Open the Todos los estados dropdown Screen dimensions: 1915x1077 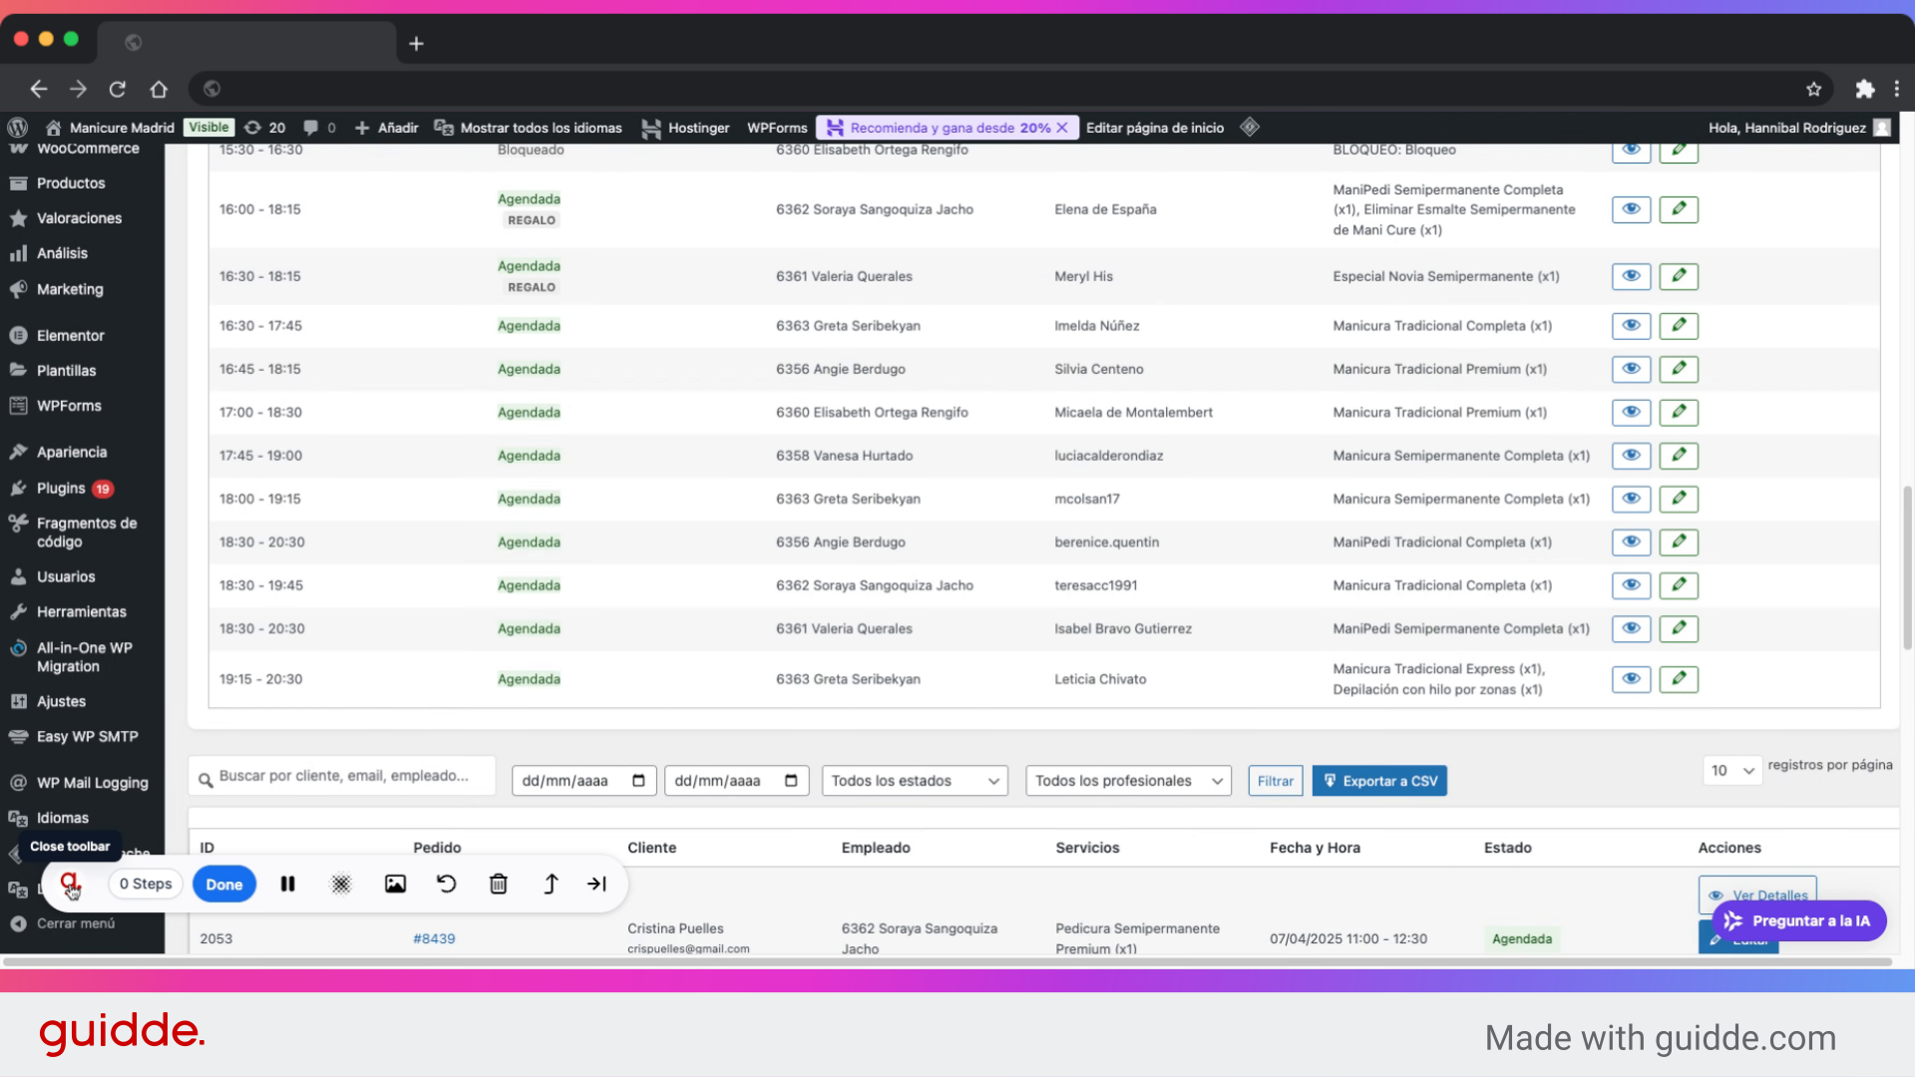tap(914, 781)
